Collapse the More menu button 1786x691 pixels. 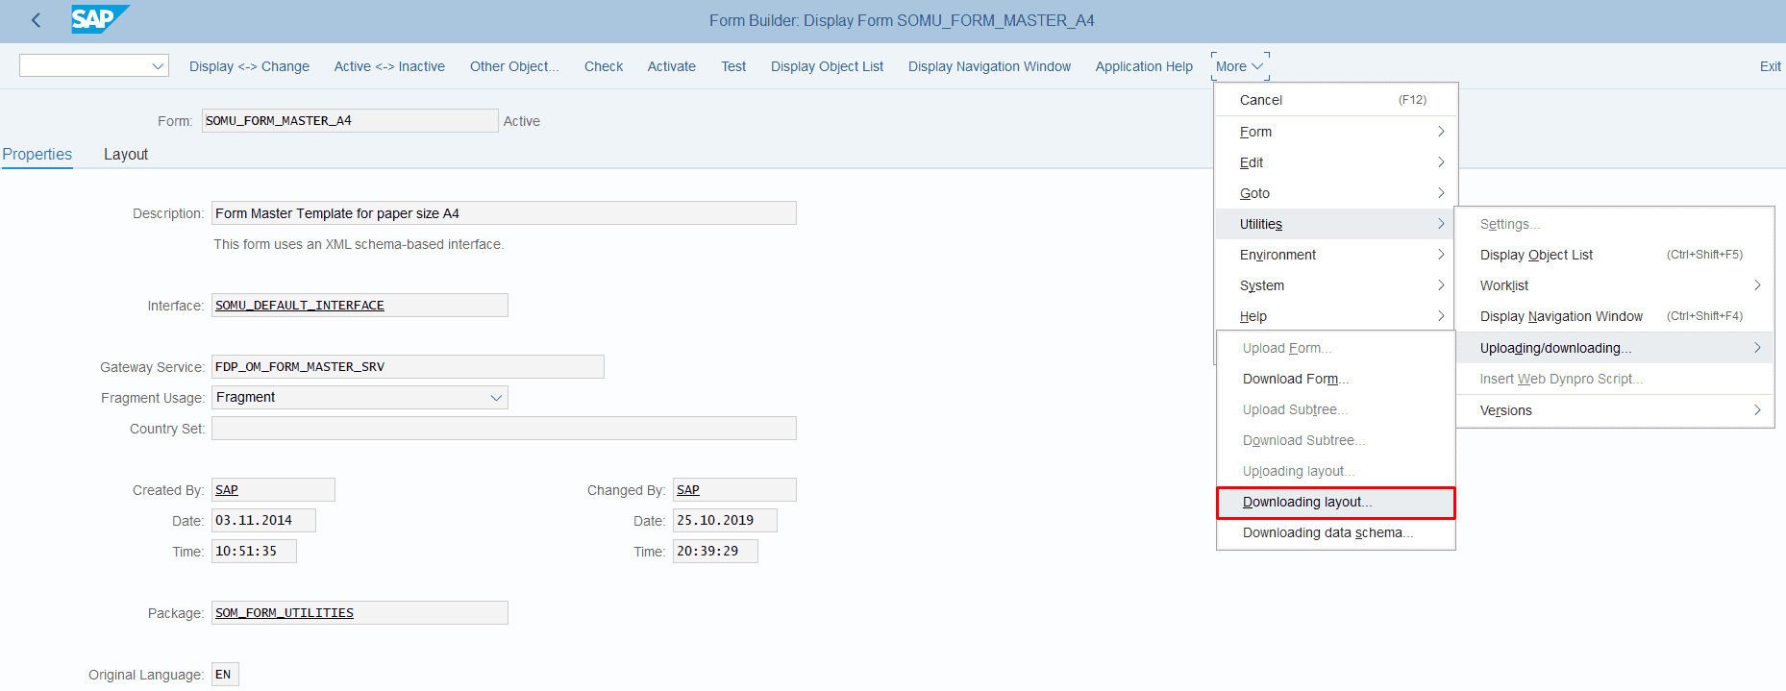pos(1240,66)
